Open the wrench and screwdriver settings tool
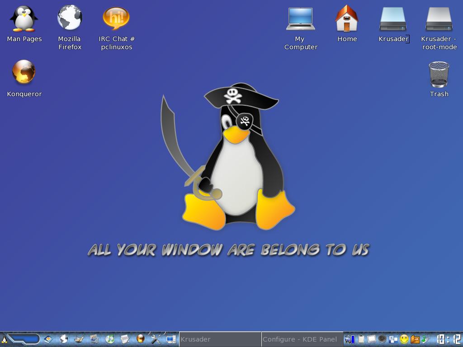 [156, 339]
